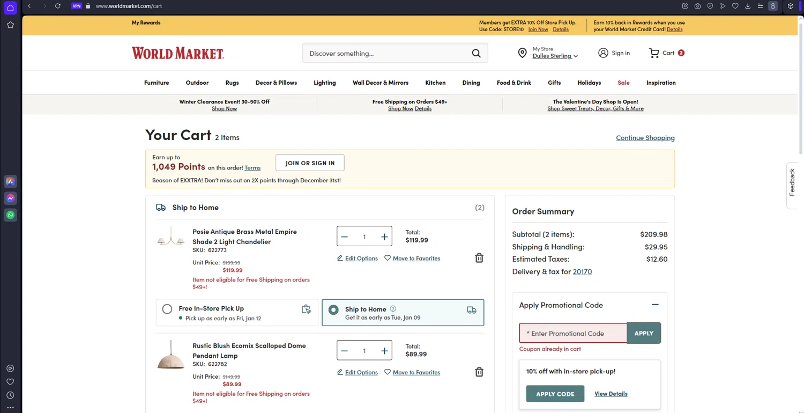This screenshot has width=804, height=413.
Task: Click the World Market logo
Action: [178, 53]
